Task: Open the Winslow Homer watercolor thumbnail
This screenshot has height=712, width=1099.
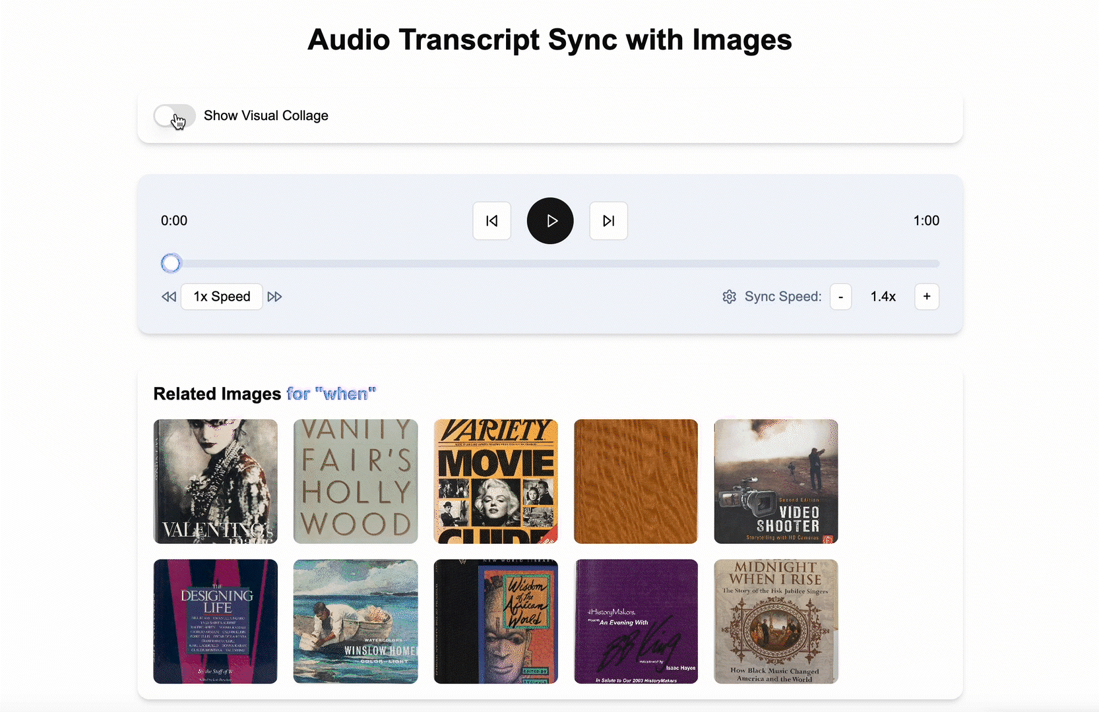Action: (356, 622)
